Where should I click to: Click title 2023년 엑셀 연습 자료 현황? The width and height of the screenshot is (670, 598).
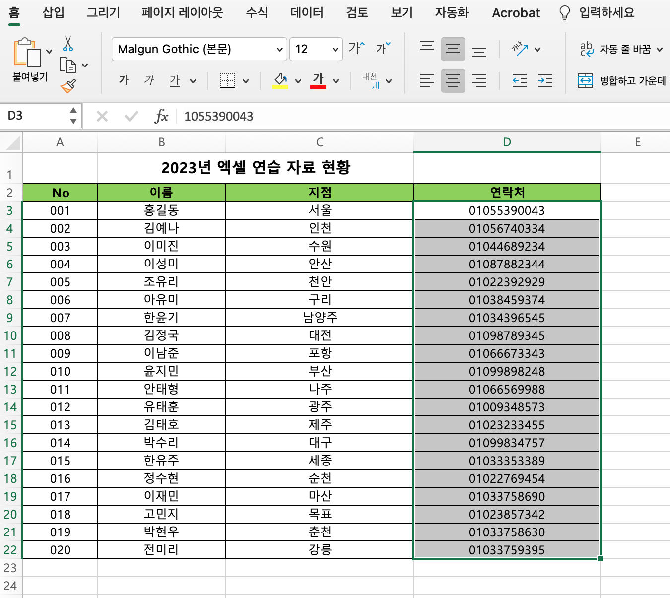(256, 168)
